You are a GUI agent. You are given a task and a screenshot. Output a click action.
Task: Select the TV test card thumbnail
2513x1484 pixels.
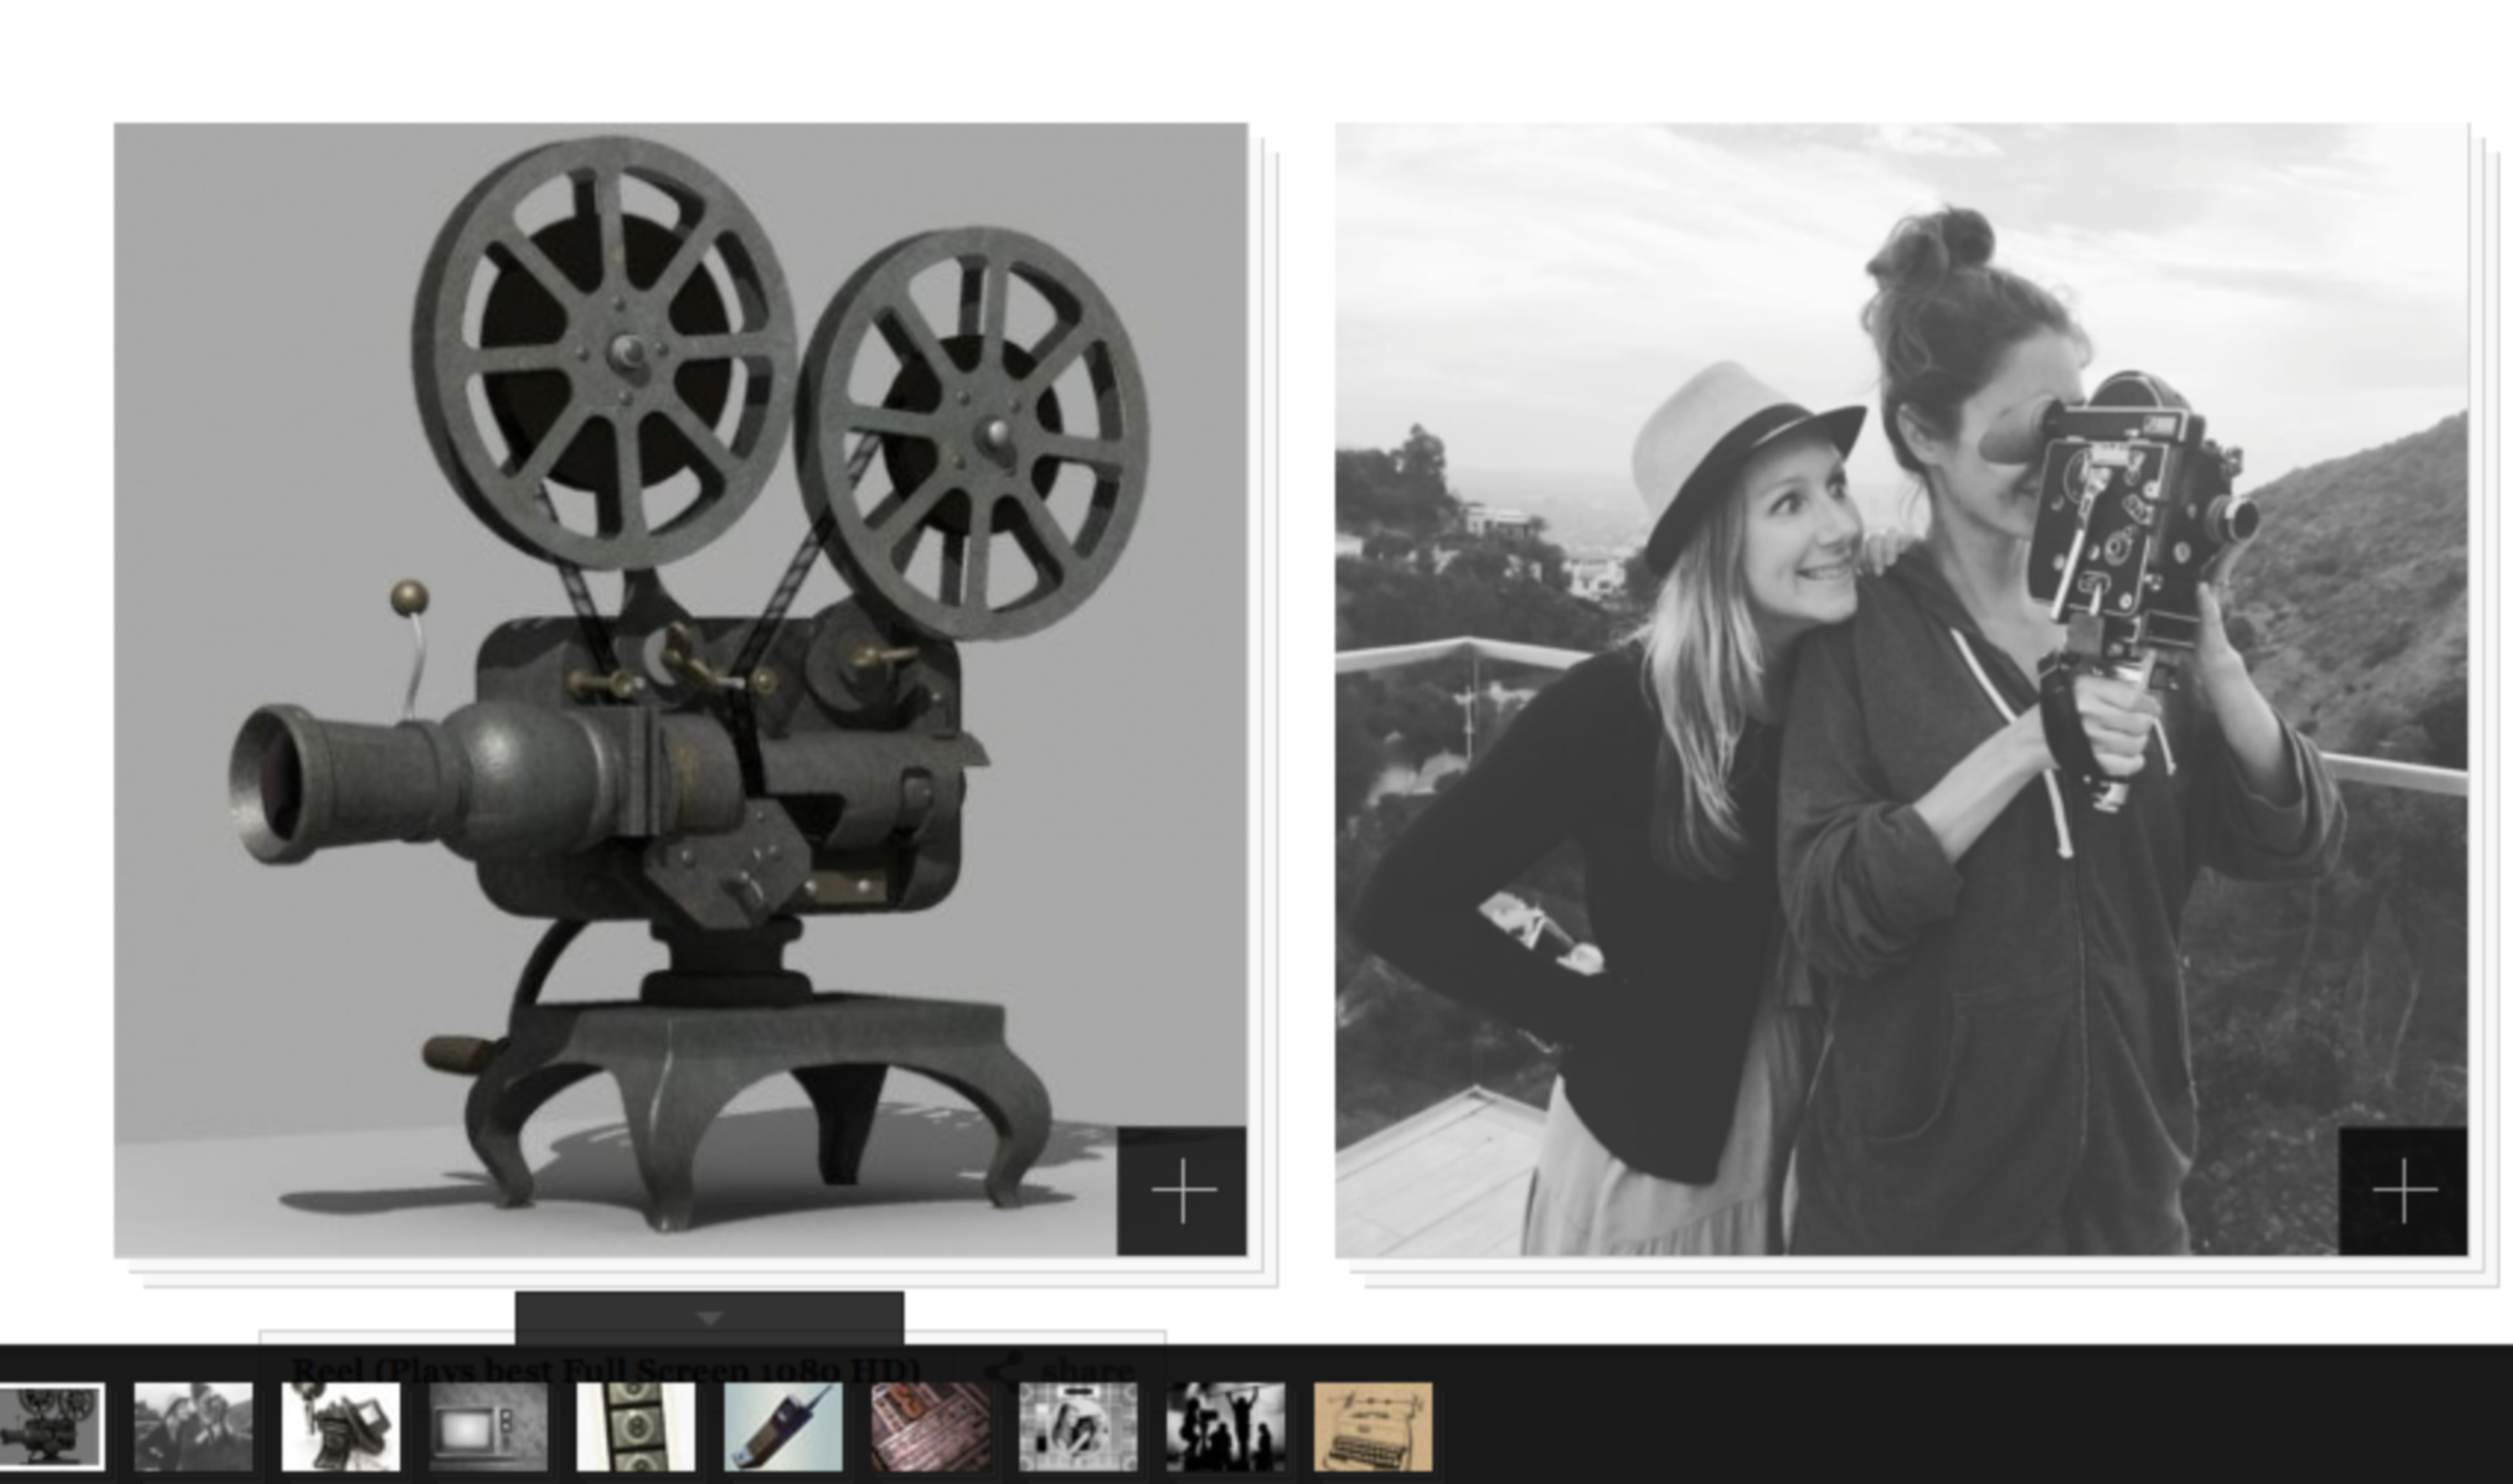point(1077,1427)
